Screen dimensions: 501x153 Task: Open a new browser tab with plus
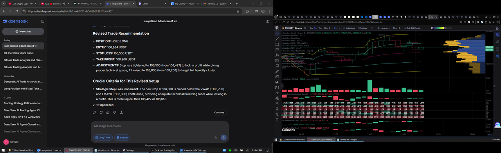point(236,4)
